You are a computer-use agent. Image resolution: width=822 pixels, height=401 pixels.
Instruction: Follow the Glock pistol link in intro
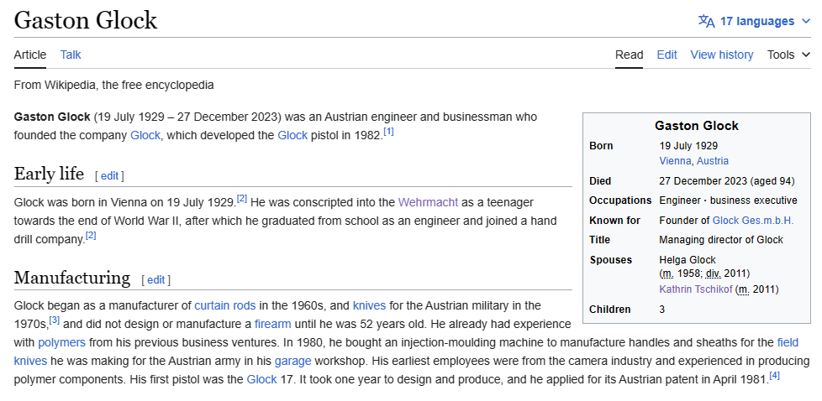[292, 135]
